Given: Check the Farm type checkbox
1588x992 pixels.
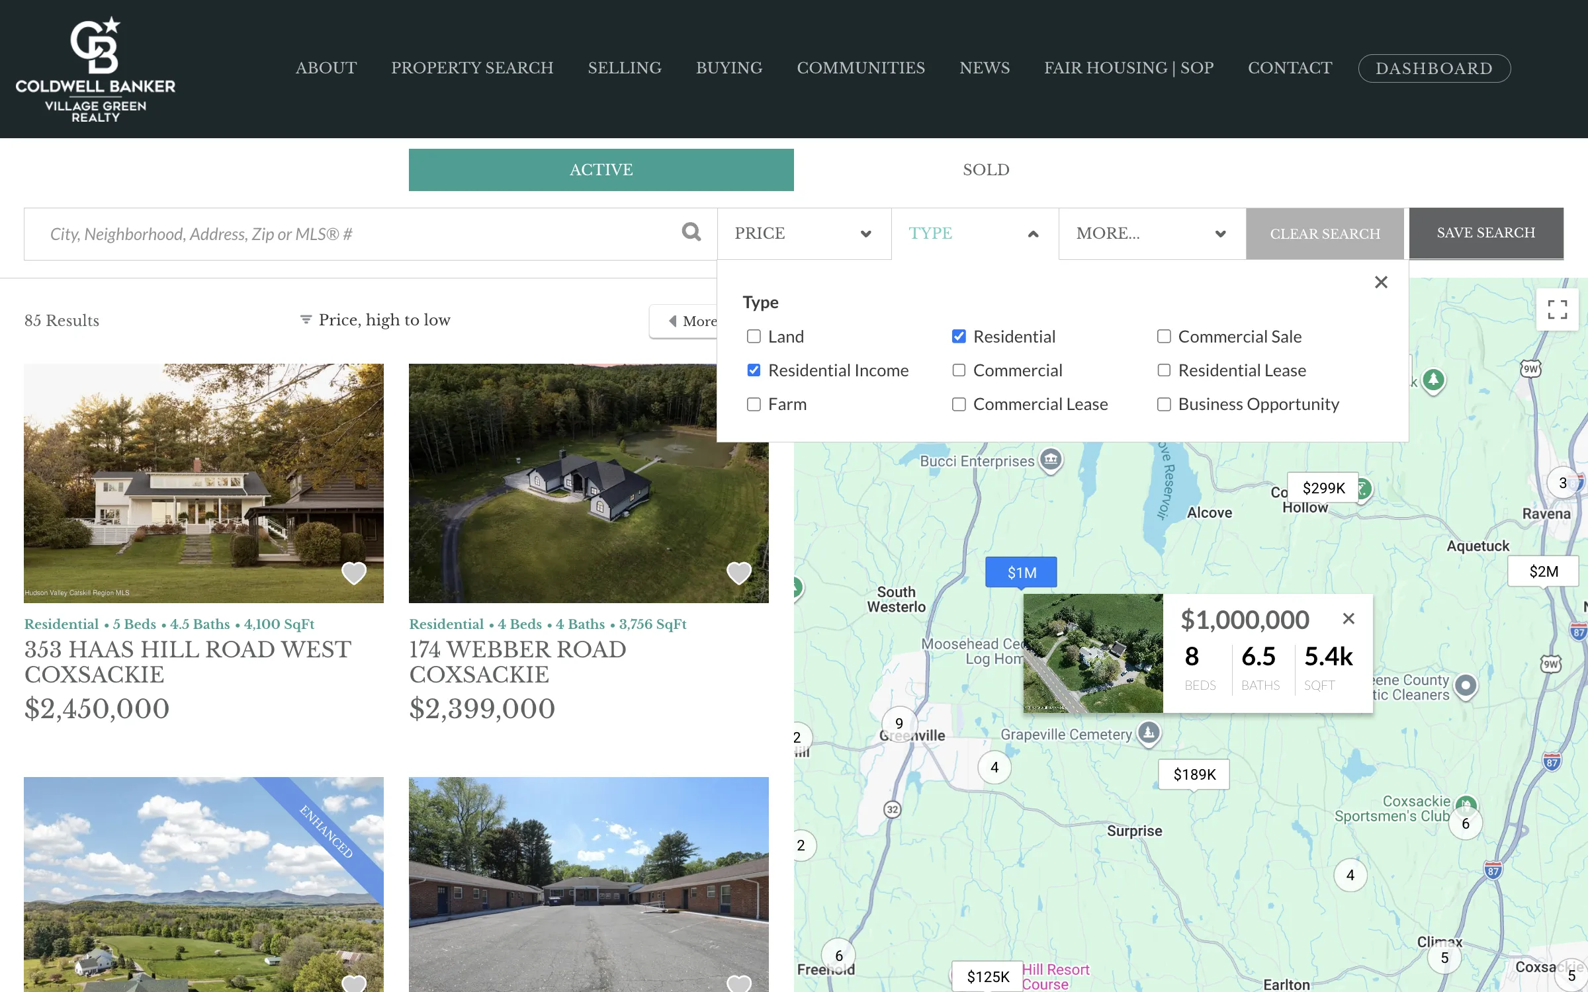Looking at the screenshot, I should (754, 403).
